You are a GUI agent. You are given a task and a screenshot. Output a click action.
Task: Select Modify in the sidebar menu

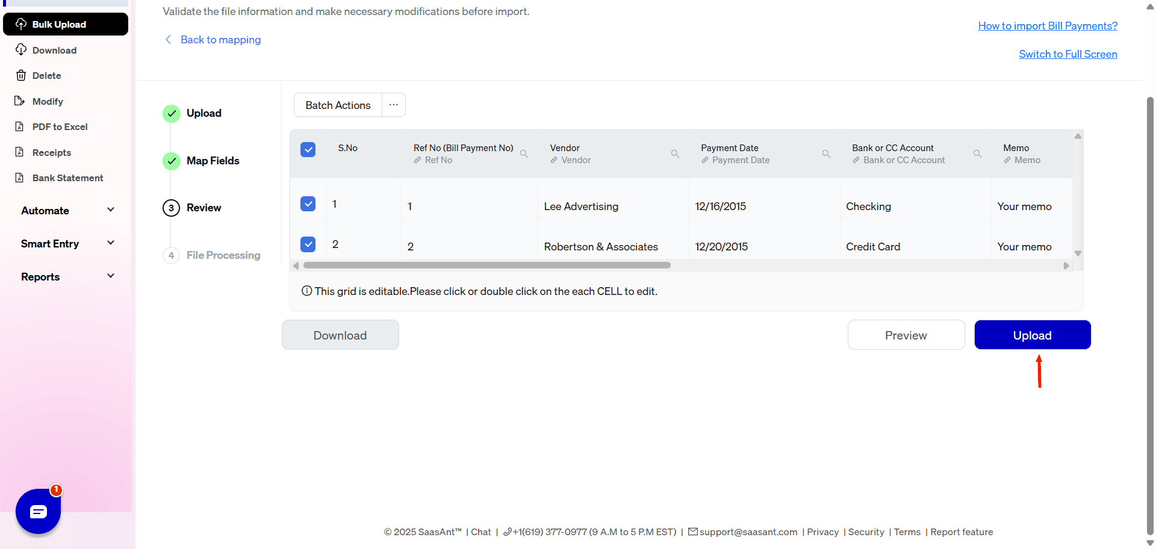pos(48,101)
